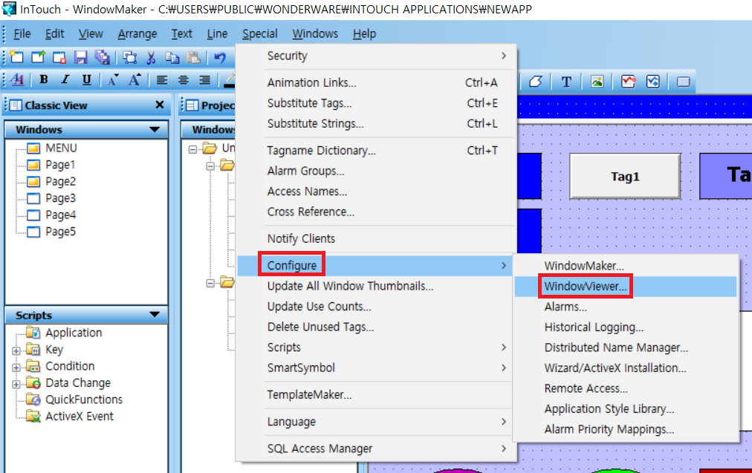
Task: Open the File menu
Action: tap(22, 33)
